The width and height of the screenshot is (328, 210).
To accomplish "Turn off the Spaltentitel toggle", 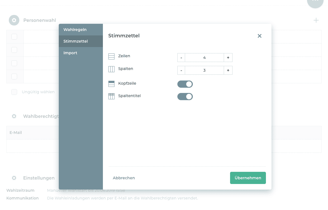I will pyautogui.click(x=185, y=97).
